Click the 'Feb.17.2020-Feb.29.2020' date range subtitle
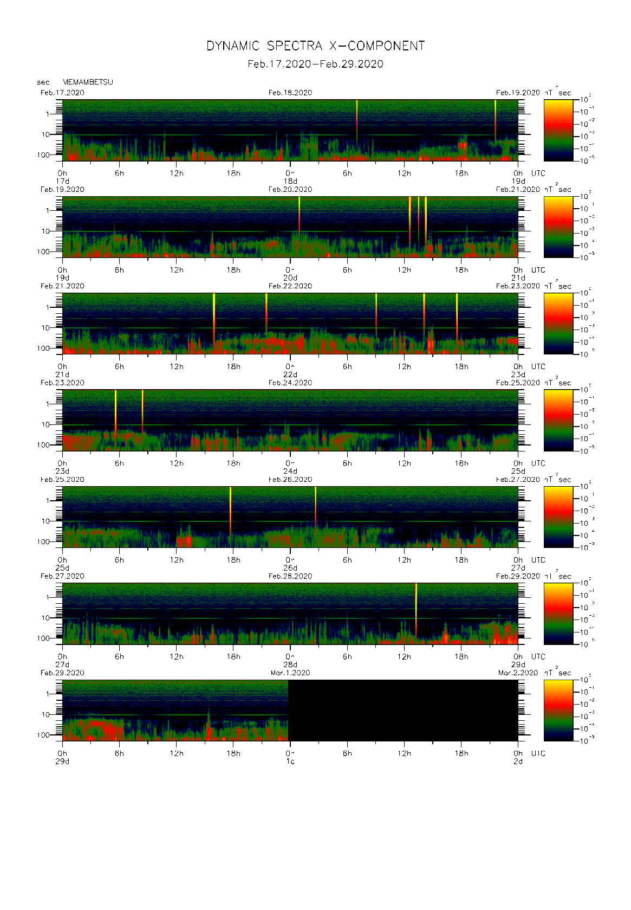The image size is (631, 910). click(x=315, y=64)
